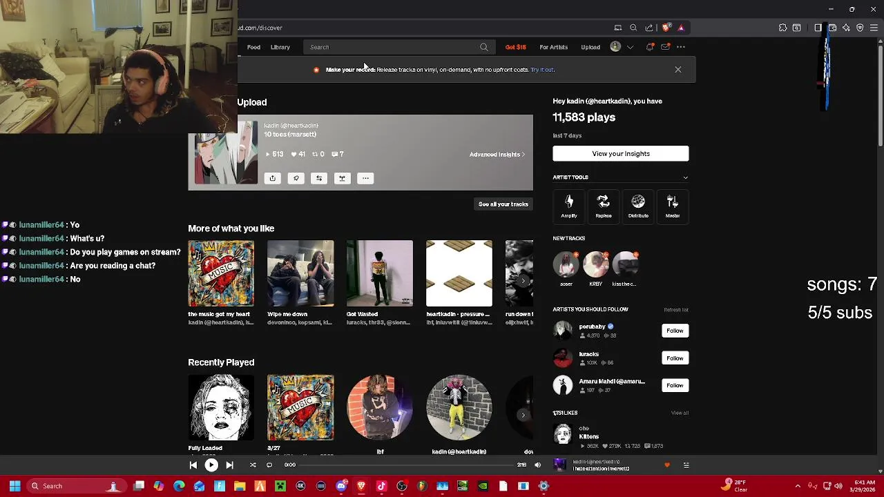Seek on the player progress bar

coord(407,465)
